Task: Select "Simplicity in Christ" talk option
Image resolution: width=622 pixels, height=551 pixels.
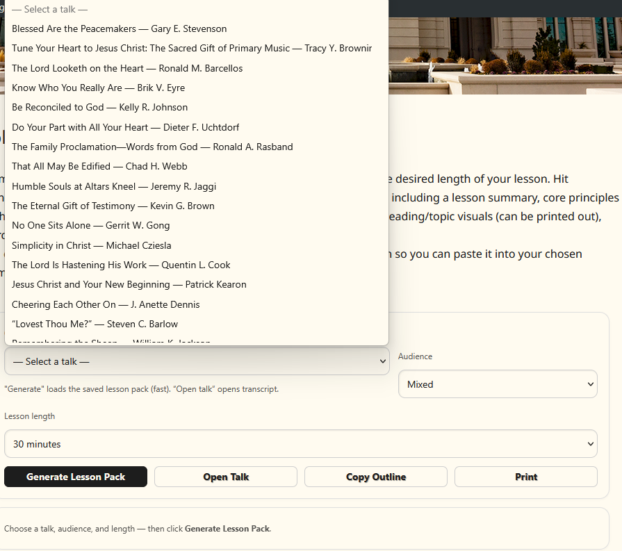Action: click(x=91, y=245)
